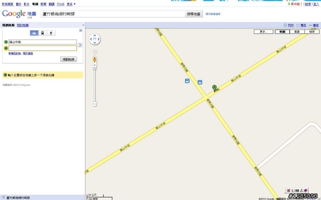This screenshot has width=321, height=200.
Task: Open the 傳送 (send) link
Action: [x=303, y=25]
